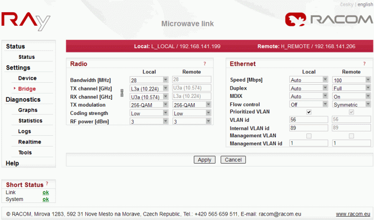Open Local Duplex dropdown
This screenshot has width=374, height=220.
(x=309, y=88)
